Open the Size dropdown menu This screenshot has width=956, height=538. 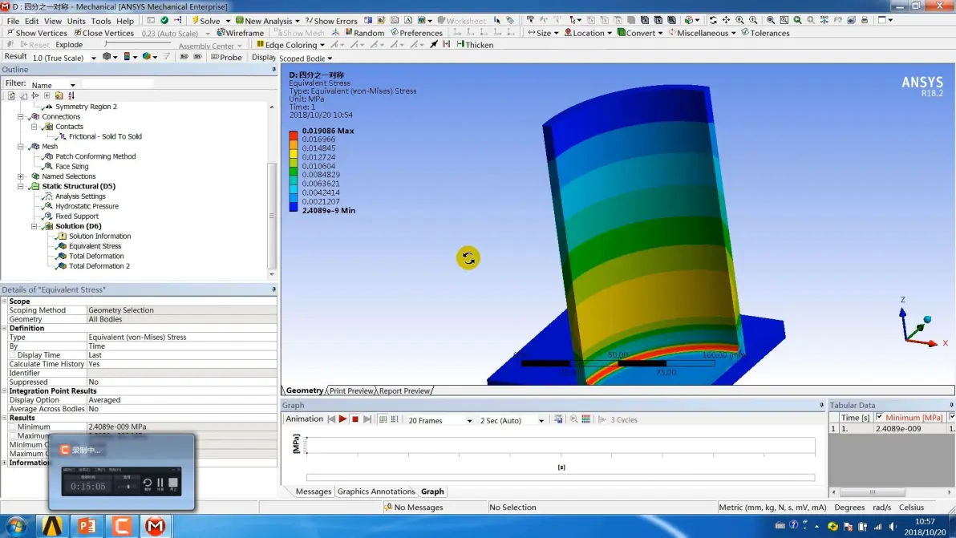(x=543, y=33)
